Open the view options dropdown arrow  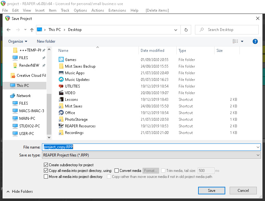coord(242,41)
